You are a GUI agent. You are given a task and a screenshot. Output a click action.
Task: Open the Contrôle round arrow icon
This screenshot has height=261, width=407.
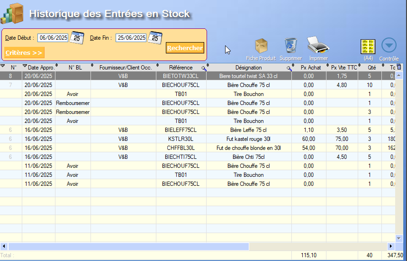[389, 45]
